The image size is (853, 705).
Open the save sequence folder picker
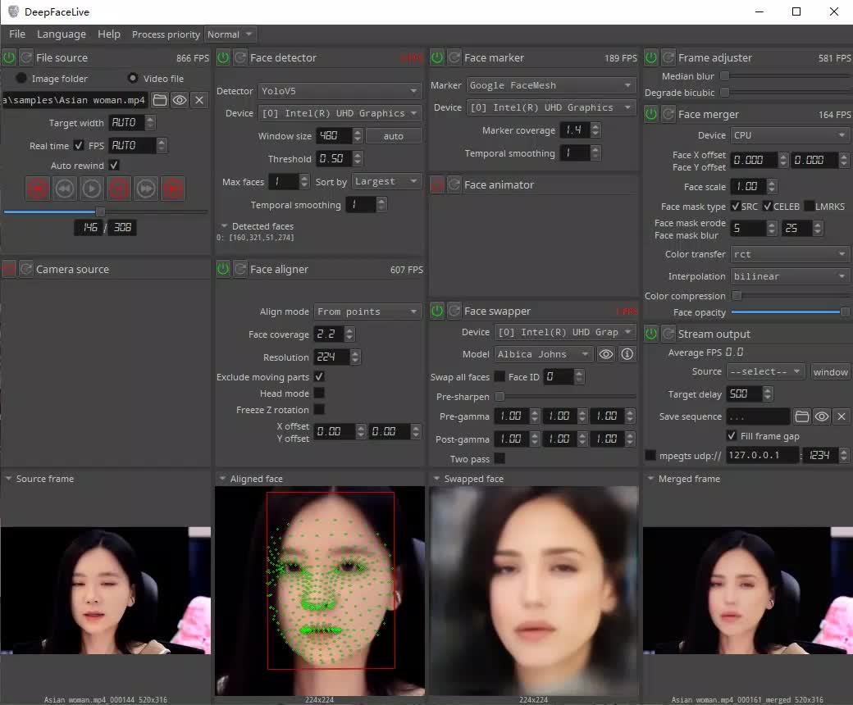(803, 416)
